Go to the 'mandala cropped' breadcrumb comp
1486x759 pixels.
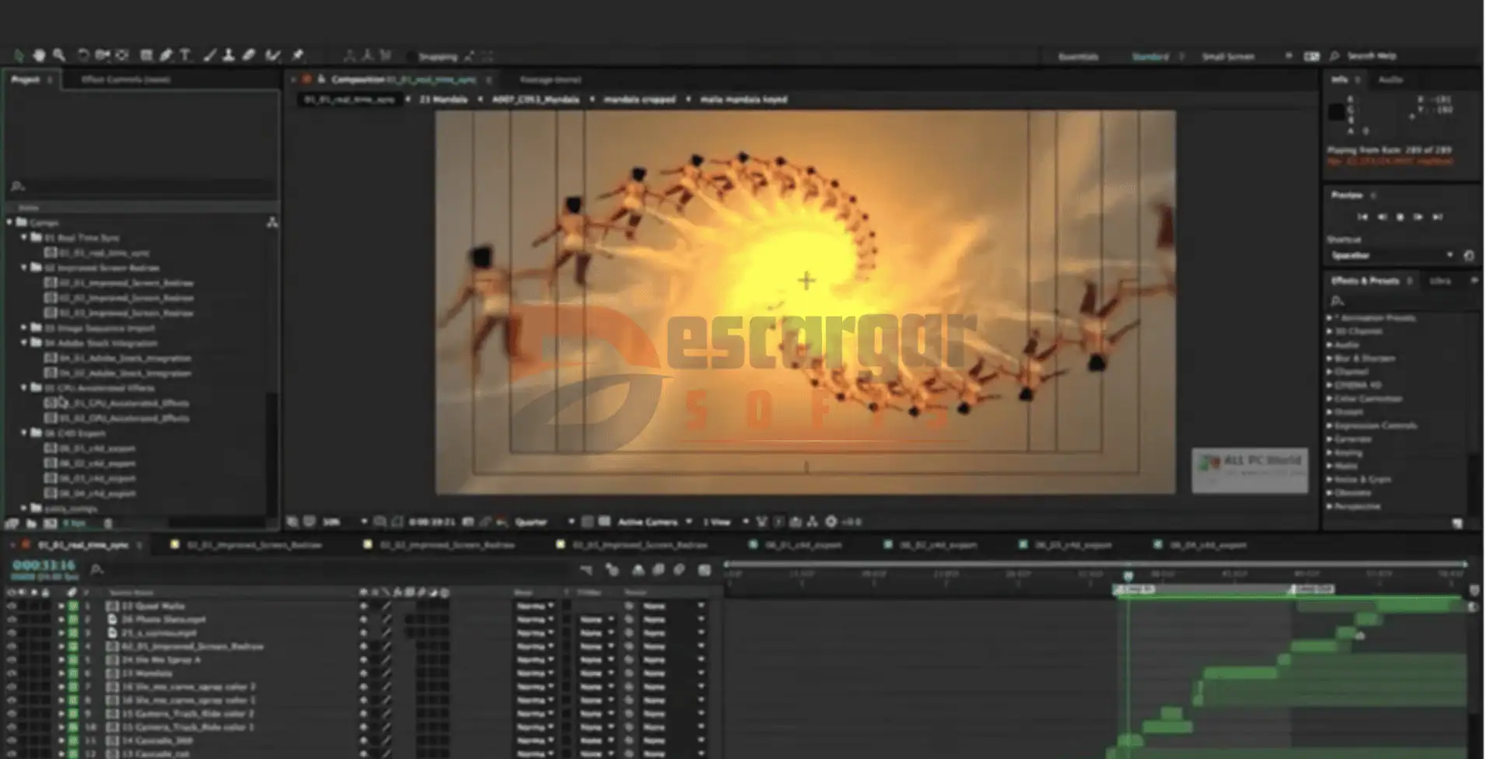pos(639,100)
